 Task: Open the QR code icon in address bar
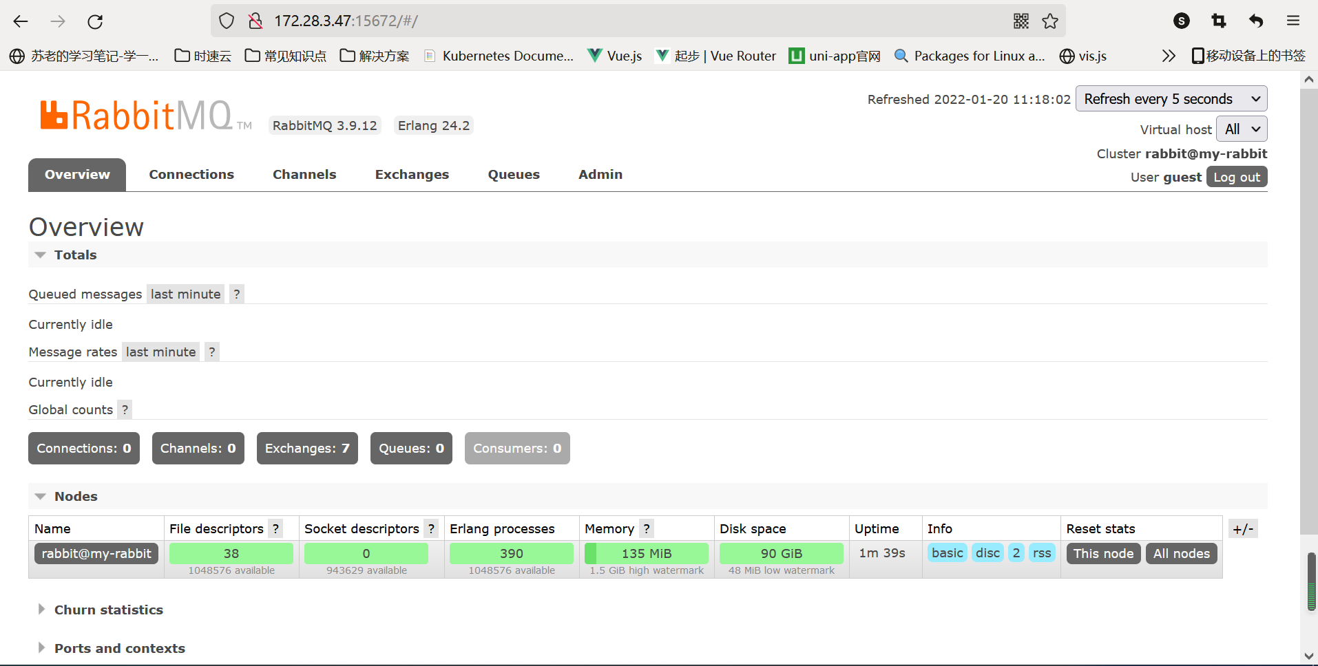pyautogui.click(x=1021, y=21)
